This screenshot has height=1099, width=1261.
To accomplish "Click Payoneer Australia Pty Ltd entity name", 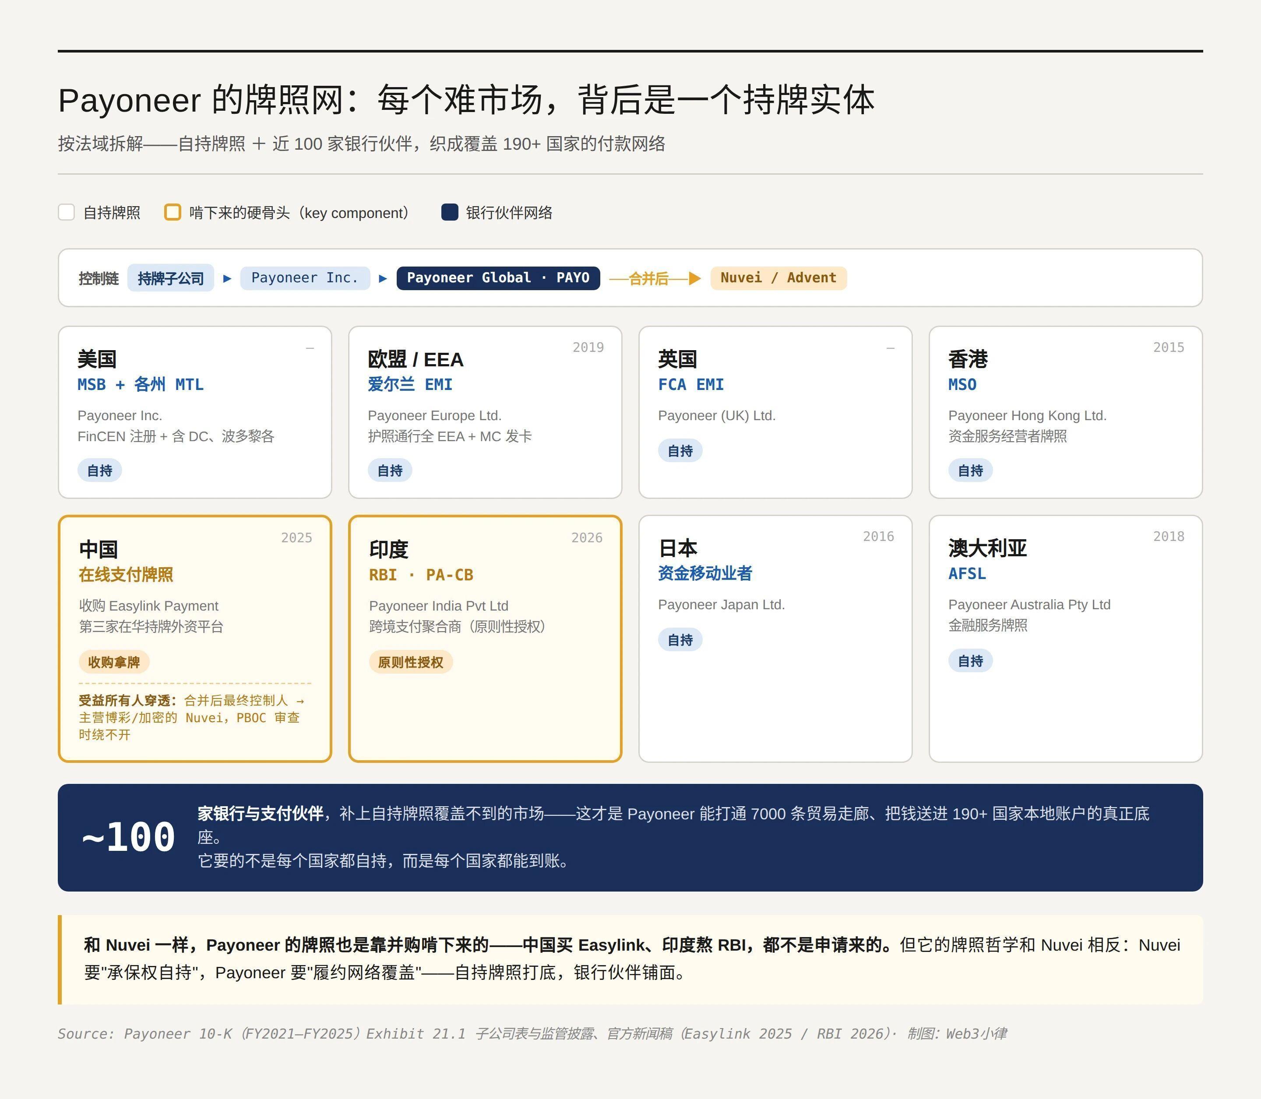I will click(x=1029, y=604).
